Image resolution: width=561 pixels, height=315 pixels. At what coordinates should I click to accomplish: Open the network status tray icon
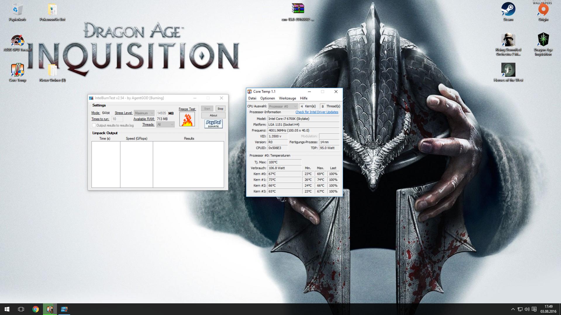[x=520, y=309]
